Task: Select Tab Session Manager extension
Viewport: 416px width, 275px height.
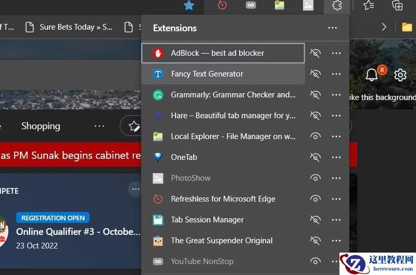Action: [223, 220]
